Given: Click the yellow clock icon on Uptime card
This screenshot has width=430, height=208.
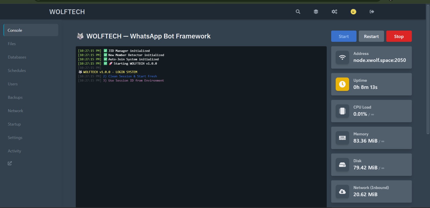Looking at the screenshot, I should coord(342,84).
